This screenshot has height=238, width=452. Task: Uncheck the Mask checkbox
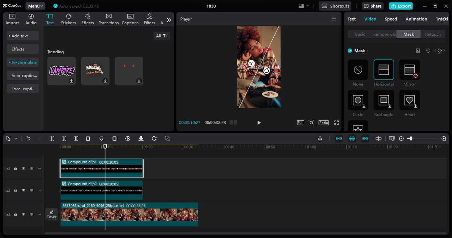coord(350,51)
